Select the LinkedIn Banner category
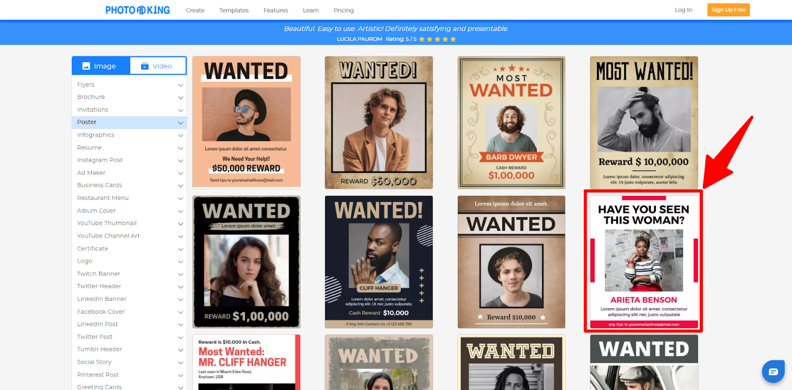The height and width of the screenshot is (390, 792). (102, 299)
